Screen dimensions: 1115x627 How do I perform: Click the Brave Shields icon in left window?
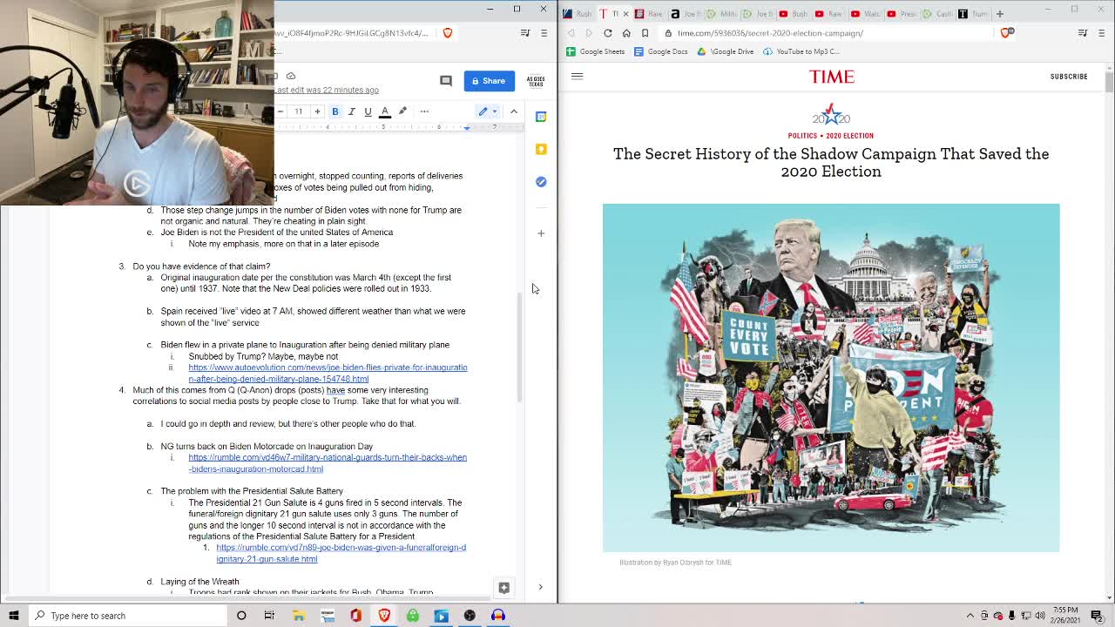[448, 33]
